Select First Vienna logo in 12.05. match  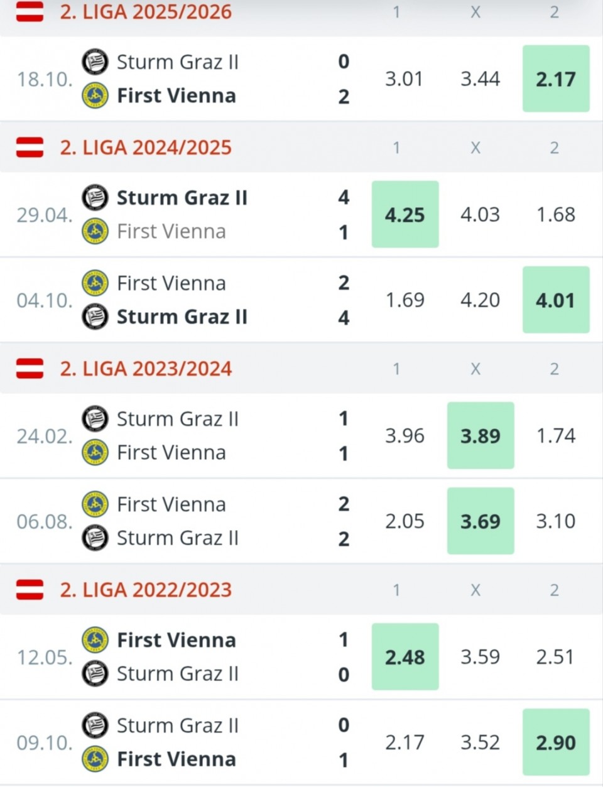pos(95,639)
